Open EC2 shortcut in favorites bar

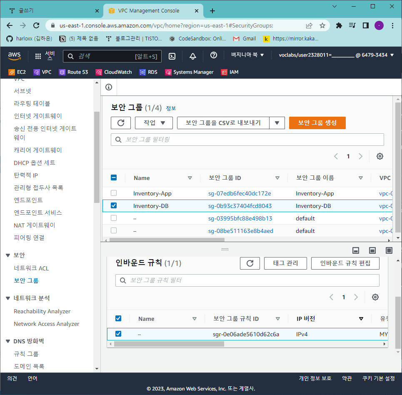click(x=17, y=72)
